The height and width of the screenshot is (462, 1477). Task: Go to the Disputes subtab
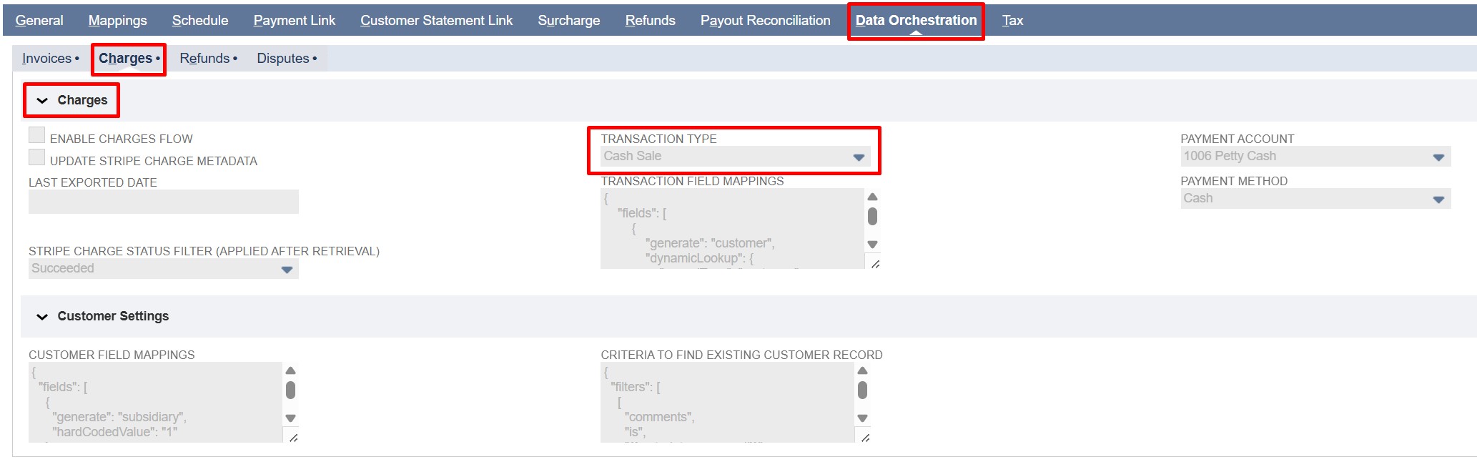point(283,59)
